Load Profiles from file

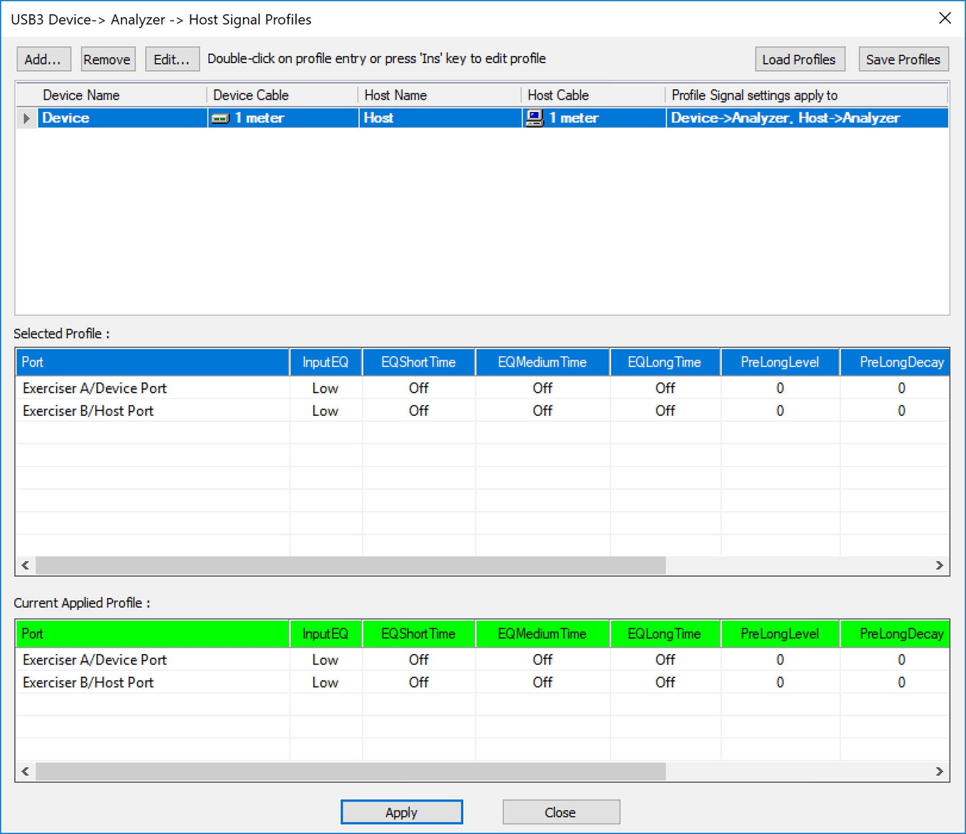pos(800,59)
